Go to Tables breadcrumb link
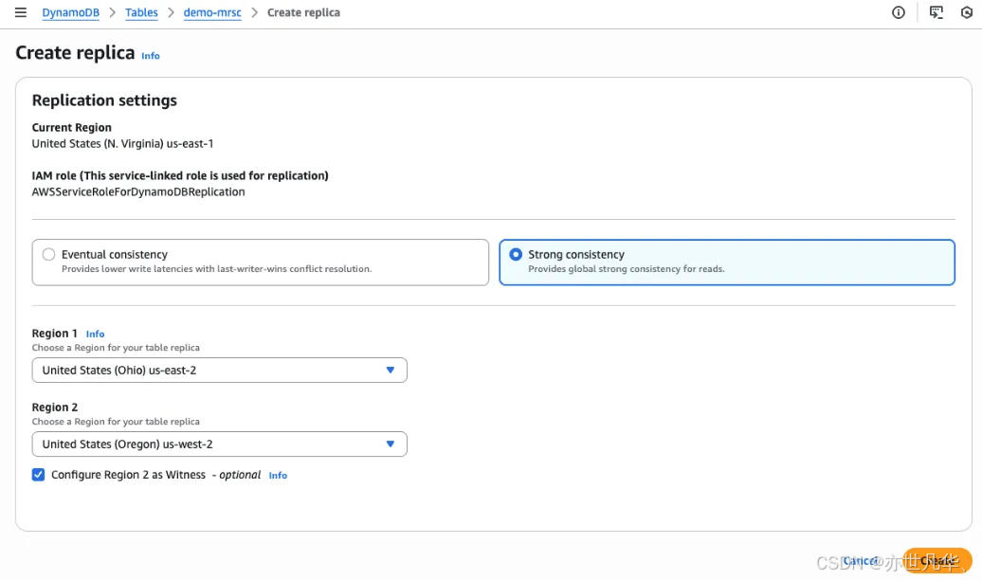982x580 pixels. tap(141, 12)
